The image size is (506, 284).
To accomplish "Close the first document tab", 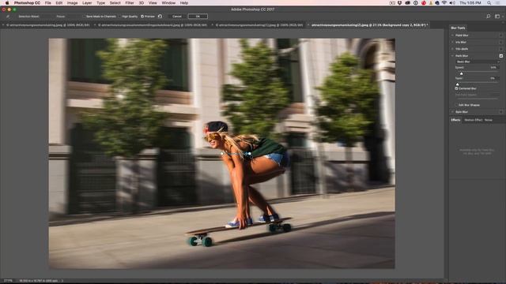I will [3, 24].
